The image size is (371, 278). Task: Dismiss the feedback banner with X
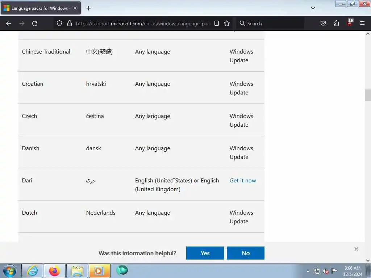[357, 249]
